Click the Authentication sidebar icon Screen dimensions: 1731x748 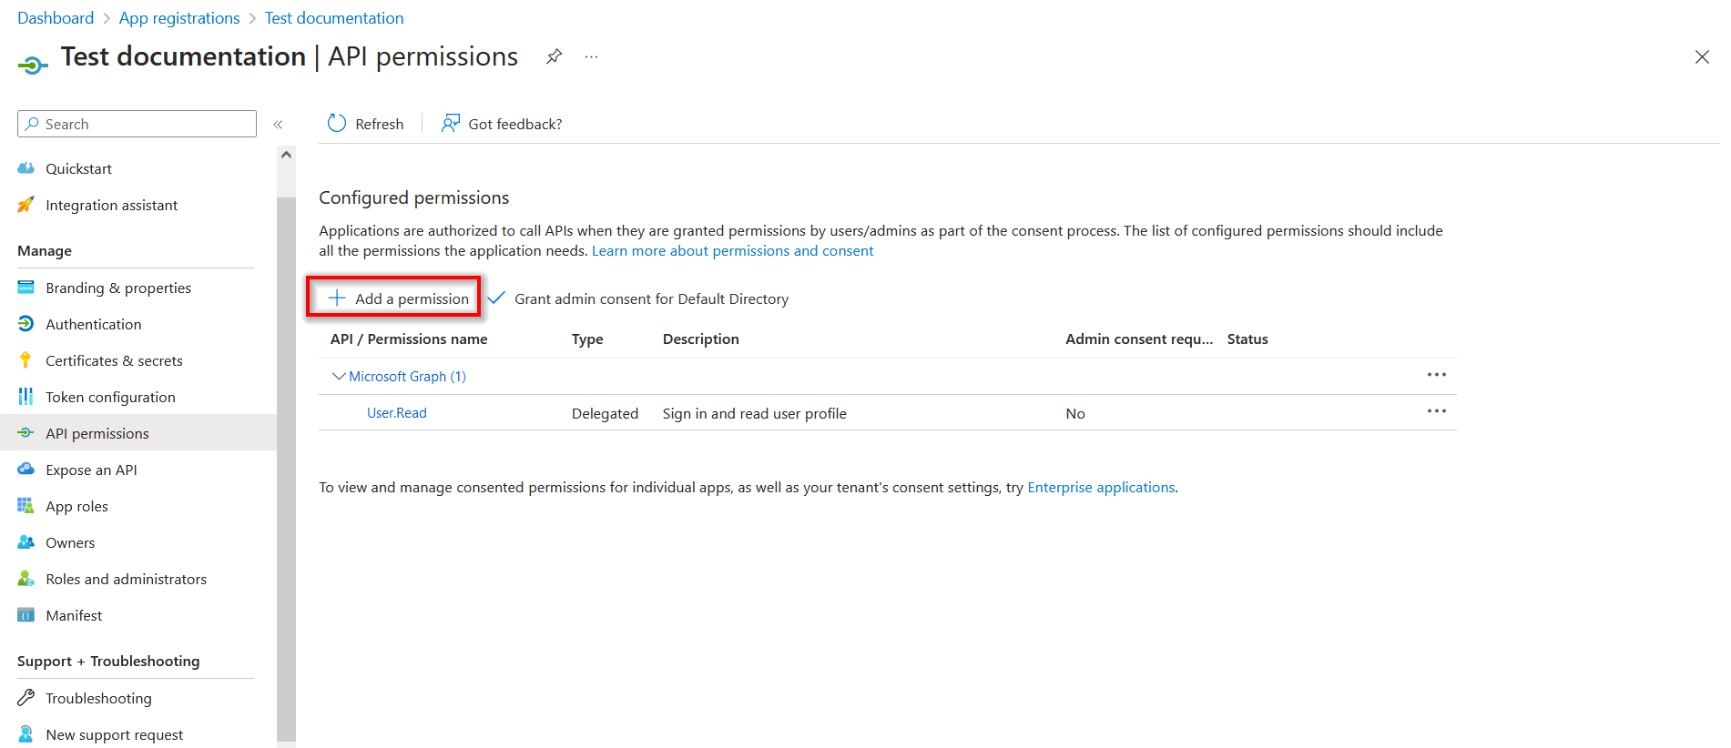[x=25, y=324]
